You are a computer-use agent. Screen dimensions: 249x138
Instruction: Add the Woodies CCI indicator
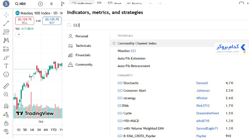(x=127, y=51)
